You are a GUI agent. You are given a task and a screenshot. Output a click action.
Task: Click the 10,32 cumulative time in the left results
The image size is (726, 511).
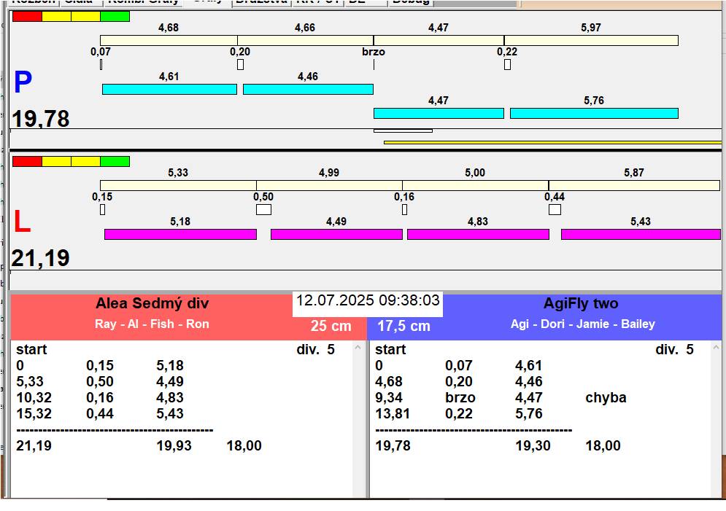tap(34, 397)
